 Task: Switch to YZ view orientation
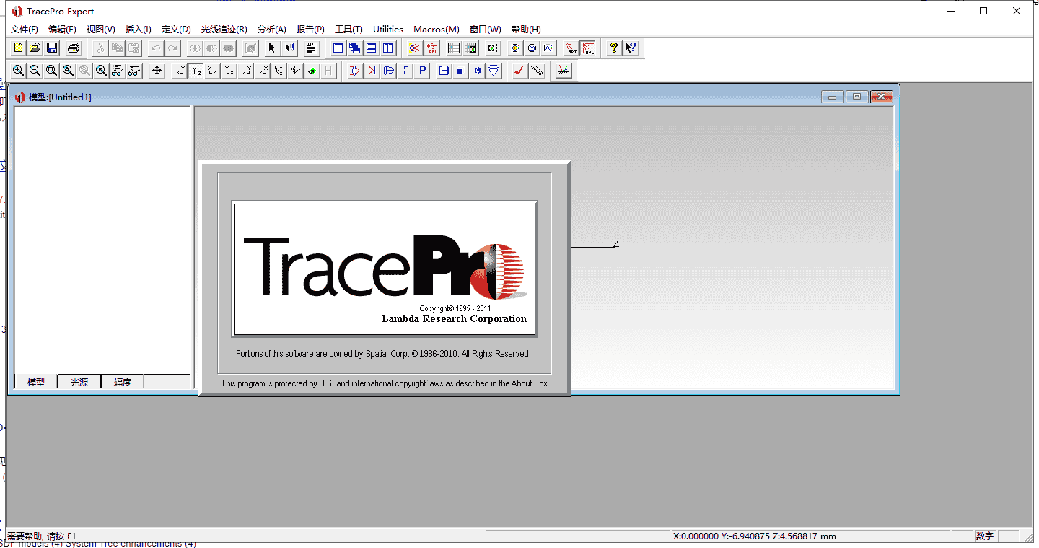(x=196, y=70)
